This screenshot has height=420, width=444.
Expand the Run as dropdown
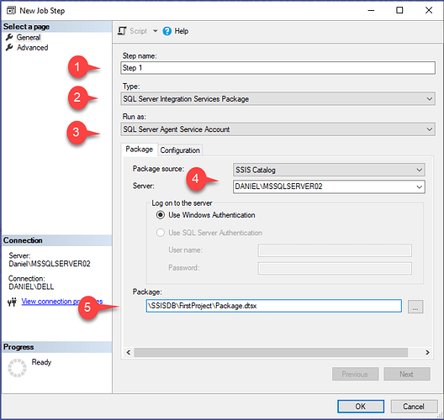point(429,129)
